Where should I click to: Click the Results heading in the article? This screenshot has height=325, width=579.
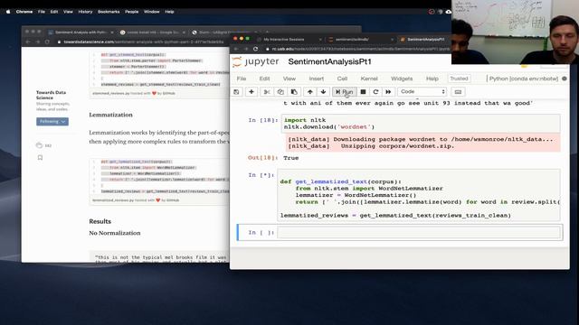coord(100,221)
